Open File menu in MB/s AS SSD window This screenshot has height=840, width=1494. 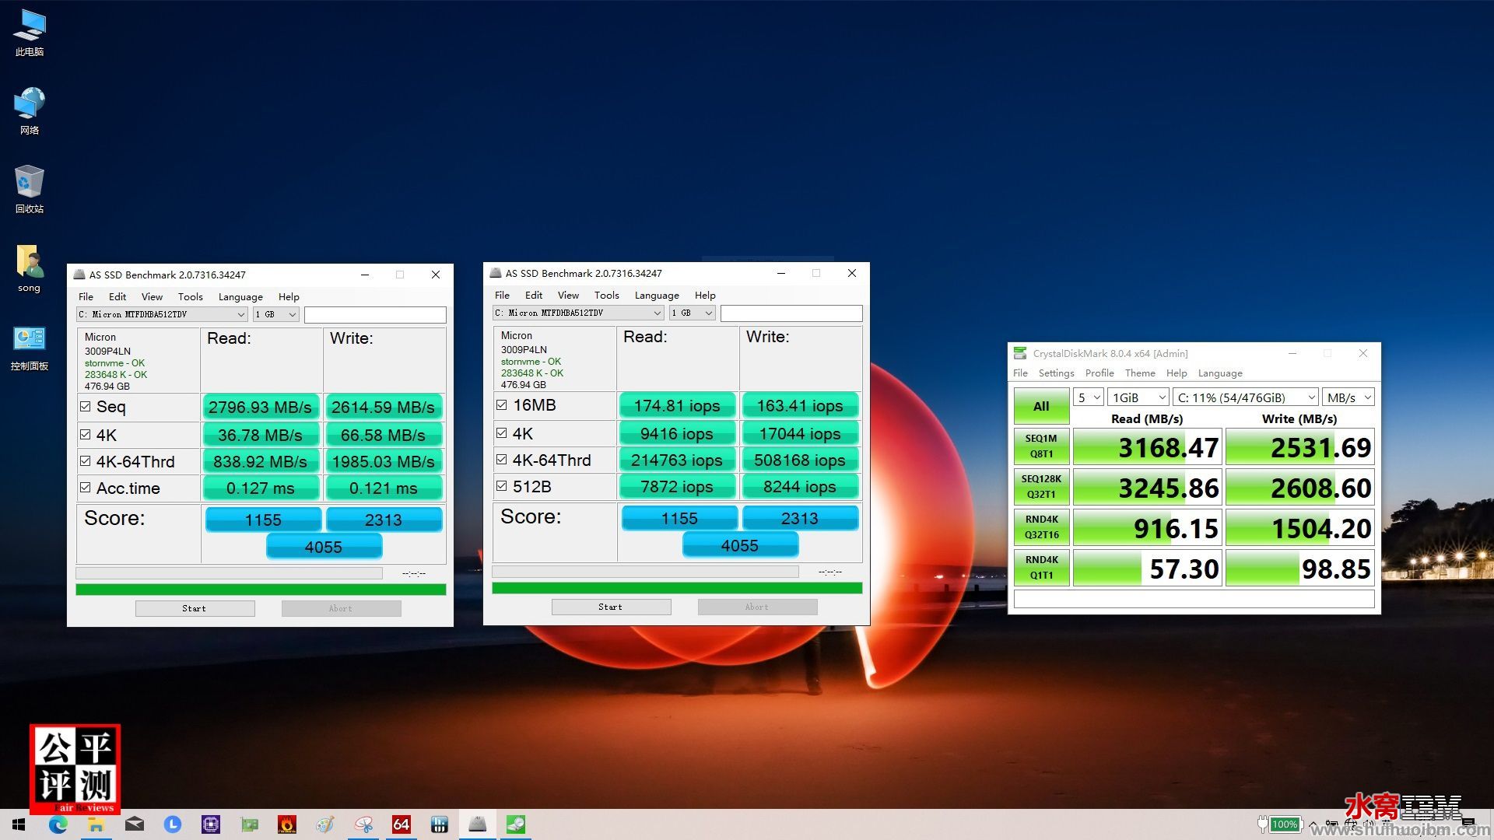point(86,297)
